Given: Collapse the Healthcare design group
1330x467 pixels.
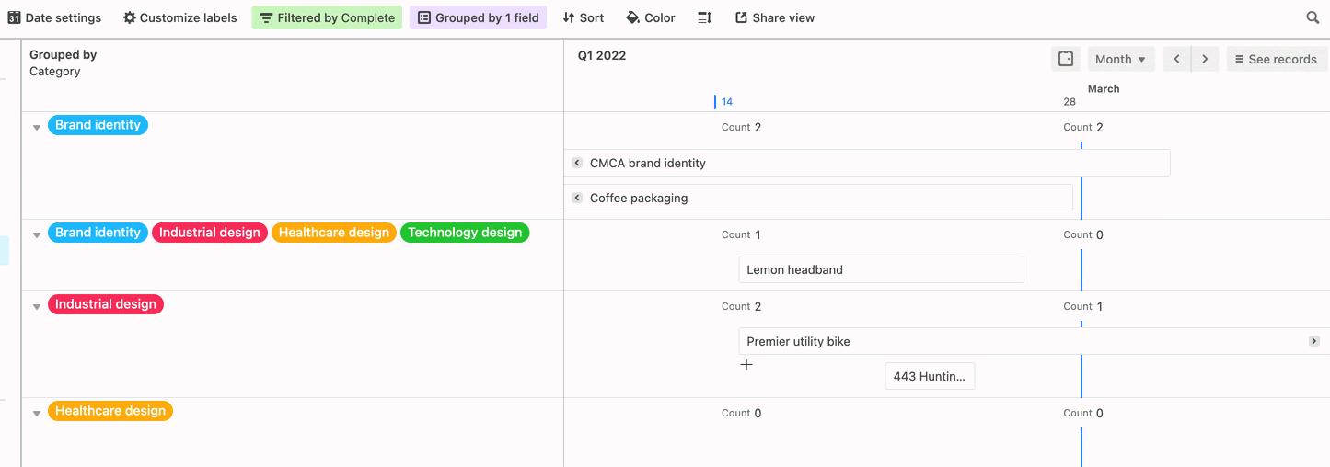Looking at the screenshot, I should pos(37,414).
